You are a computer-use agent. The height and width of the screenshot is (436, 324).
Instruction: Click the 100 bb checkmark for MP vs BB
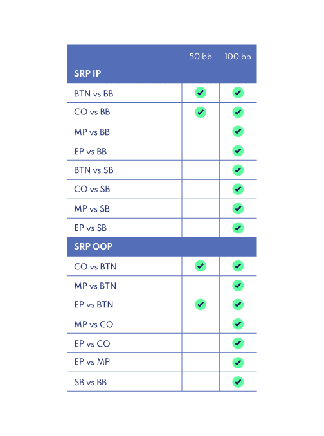[238, 131]
